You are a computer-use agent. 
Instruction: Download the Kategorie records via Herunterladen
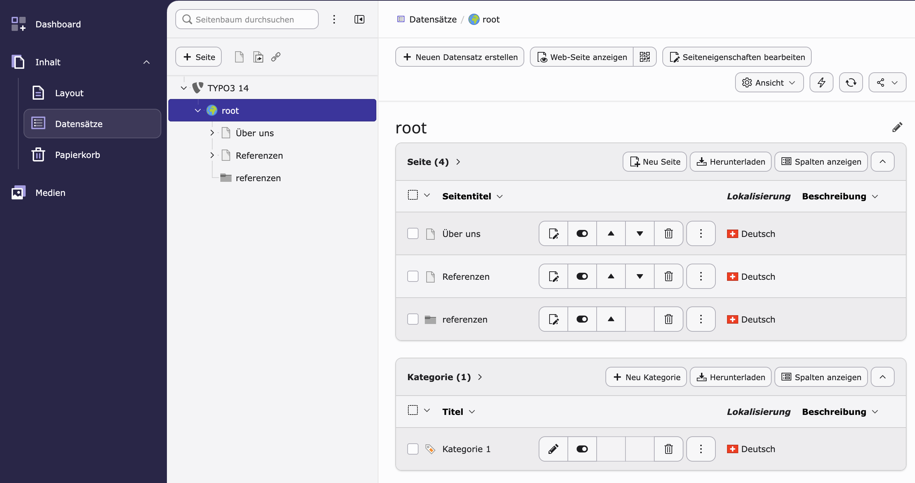pos(730,377)
